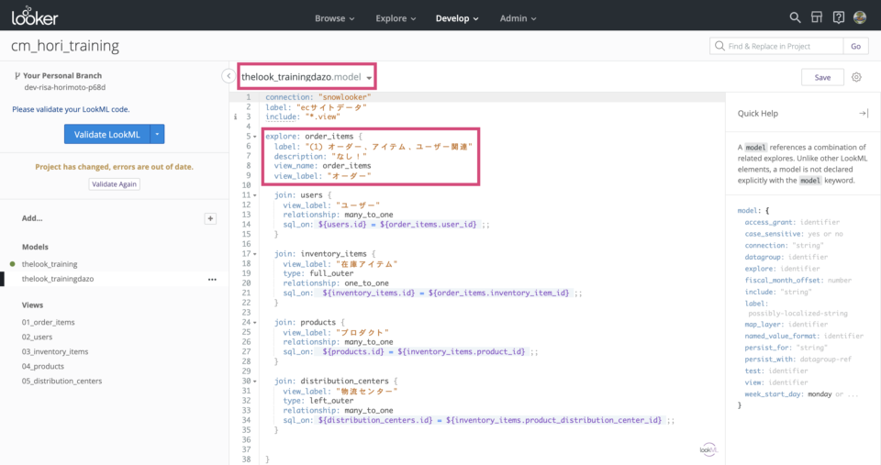Collapse join distribution_centers fold arrow line 30
The width and height of the screenshot is (881, 465).
pos(255,382)
